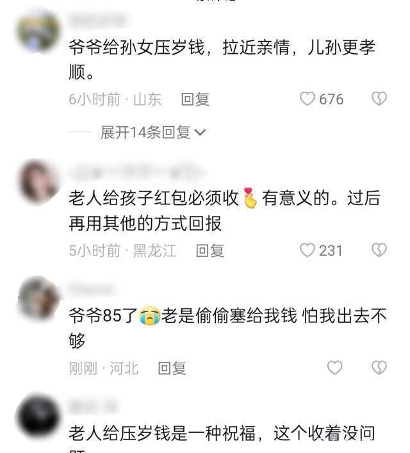Reply to the Shandong comment
The image size is (410, 453).
tap(195, 99)
